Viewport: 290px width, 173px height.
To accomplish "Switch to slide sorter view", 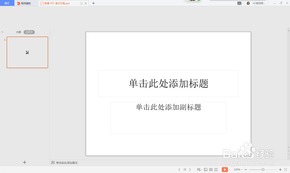I will click(211, 170).
